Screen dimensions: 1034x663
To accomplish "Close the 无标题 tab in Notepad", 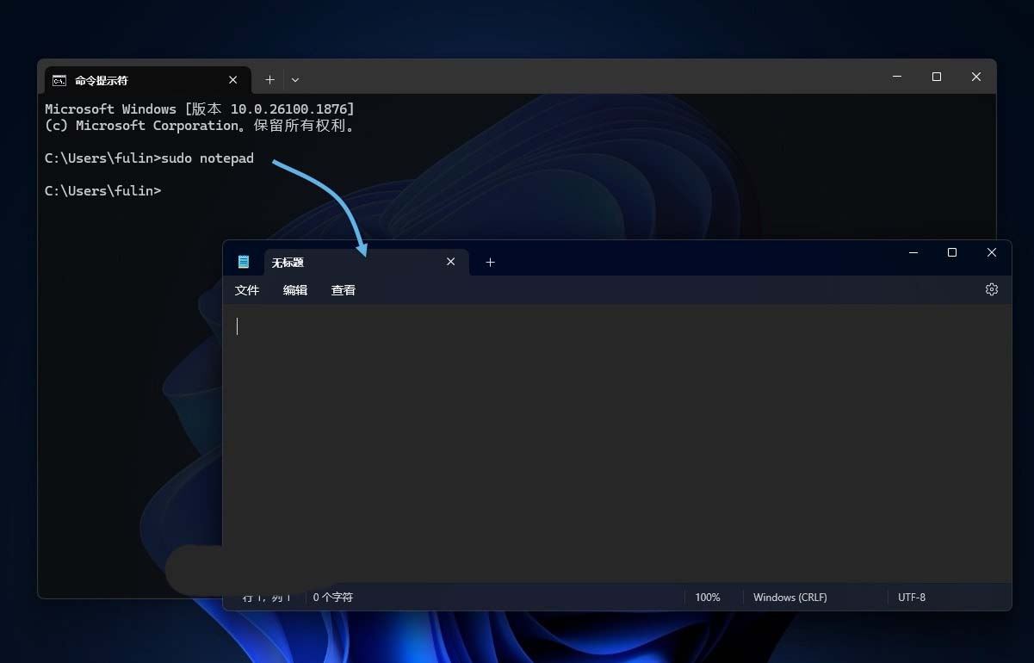I will point(450,262).
